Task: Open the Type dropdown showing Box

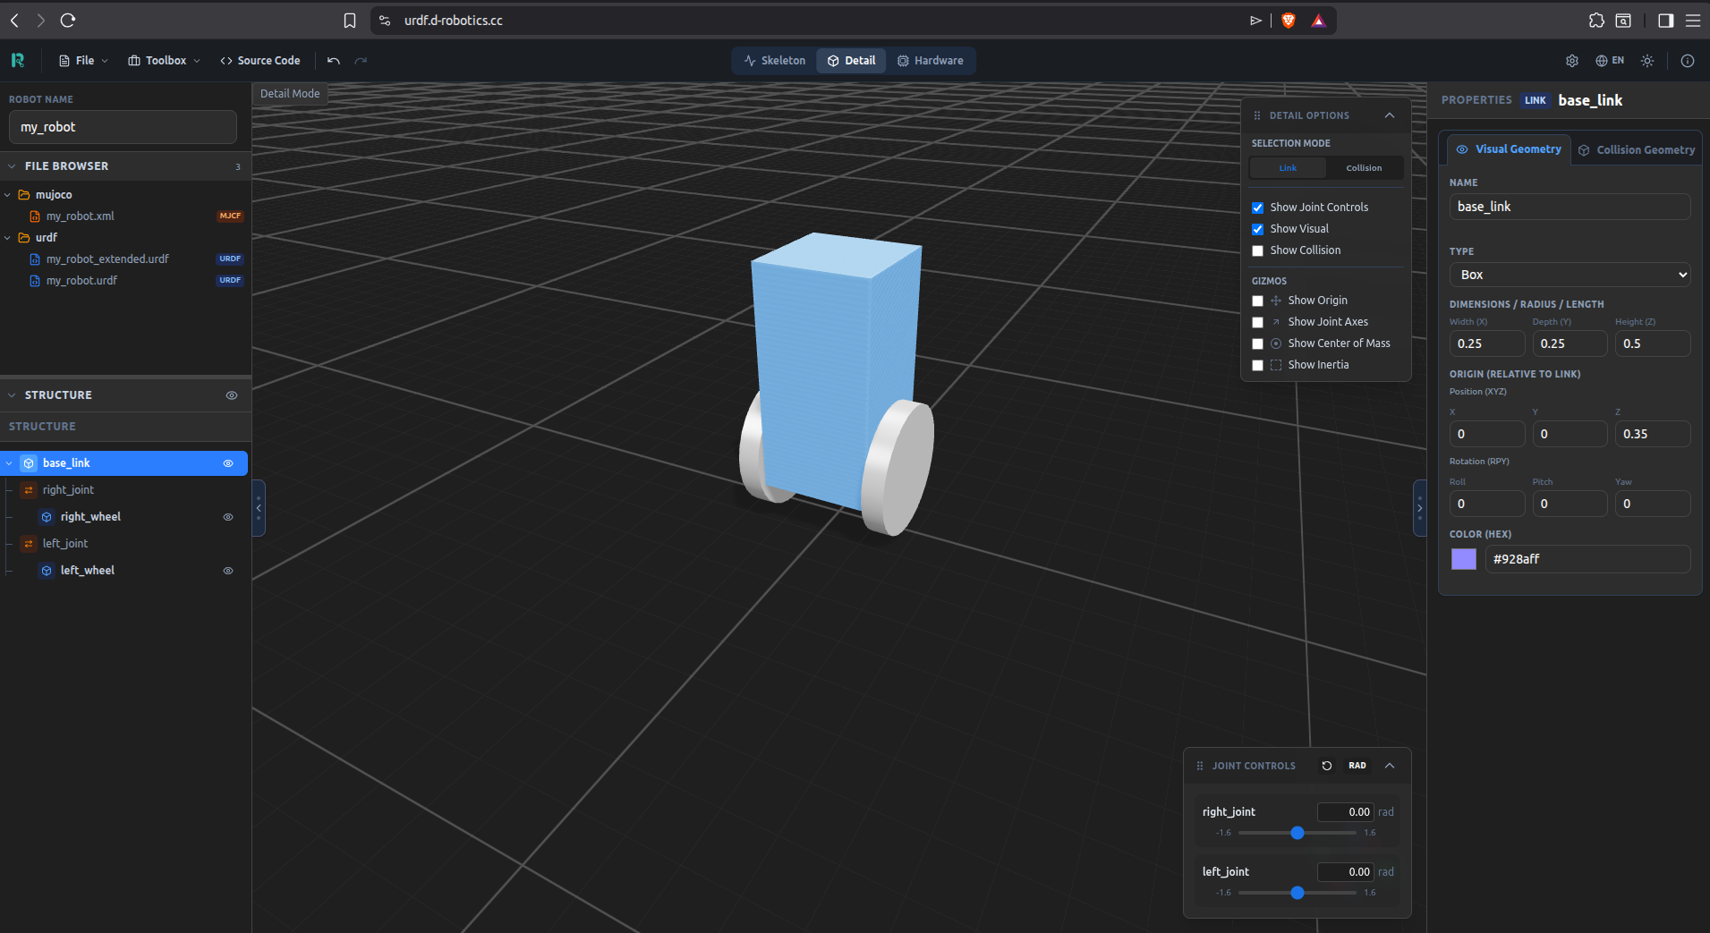Action: click(x=1569, y=275)
